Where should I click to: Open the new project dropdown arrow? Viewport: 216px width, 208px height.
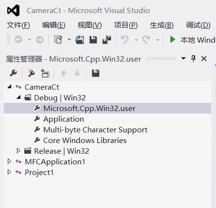[69, 40]
